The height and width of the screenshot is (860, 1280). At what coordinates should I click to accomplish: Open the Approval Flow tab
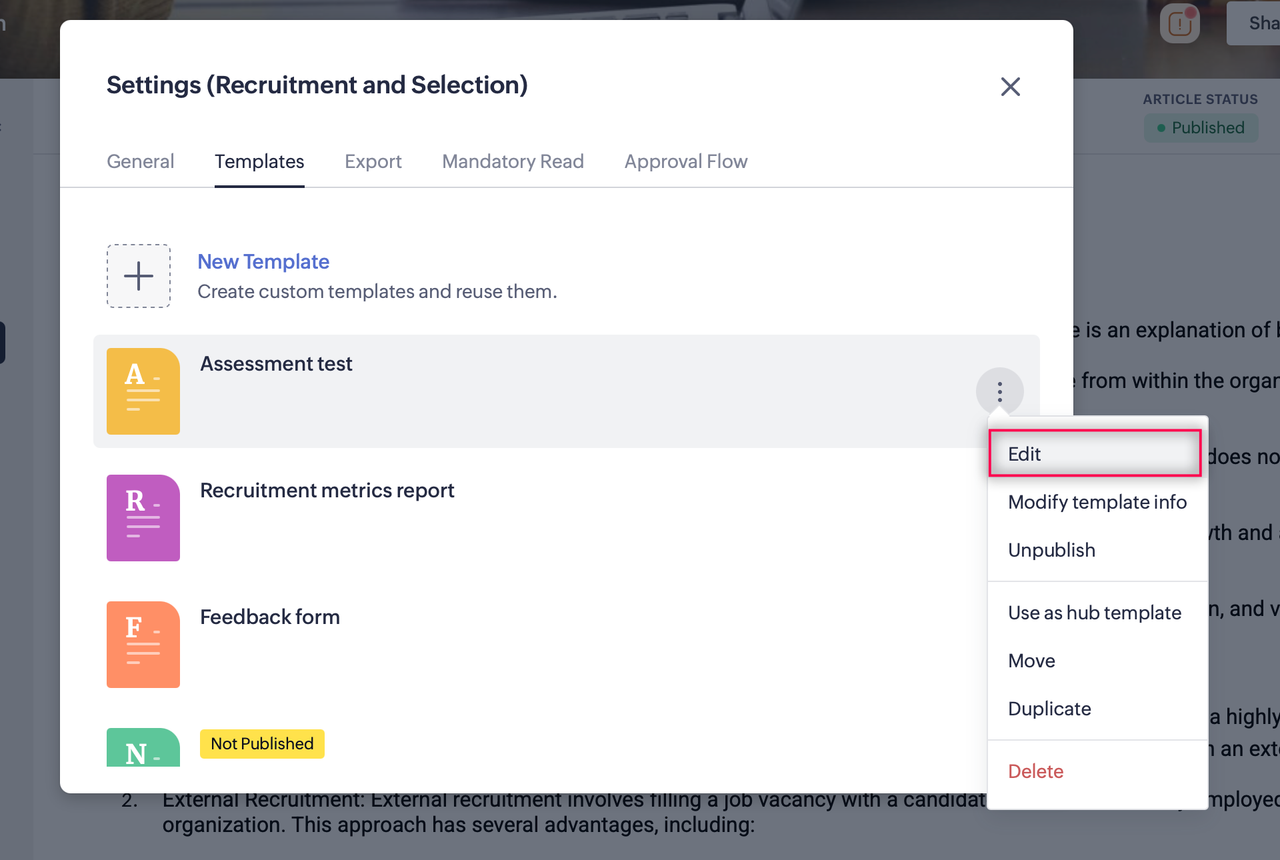click(x=685, y=161)
